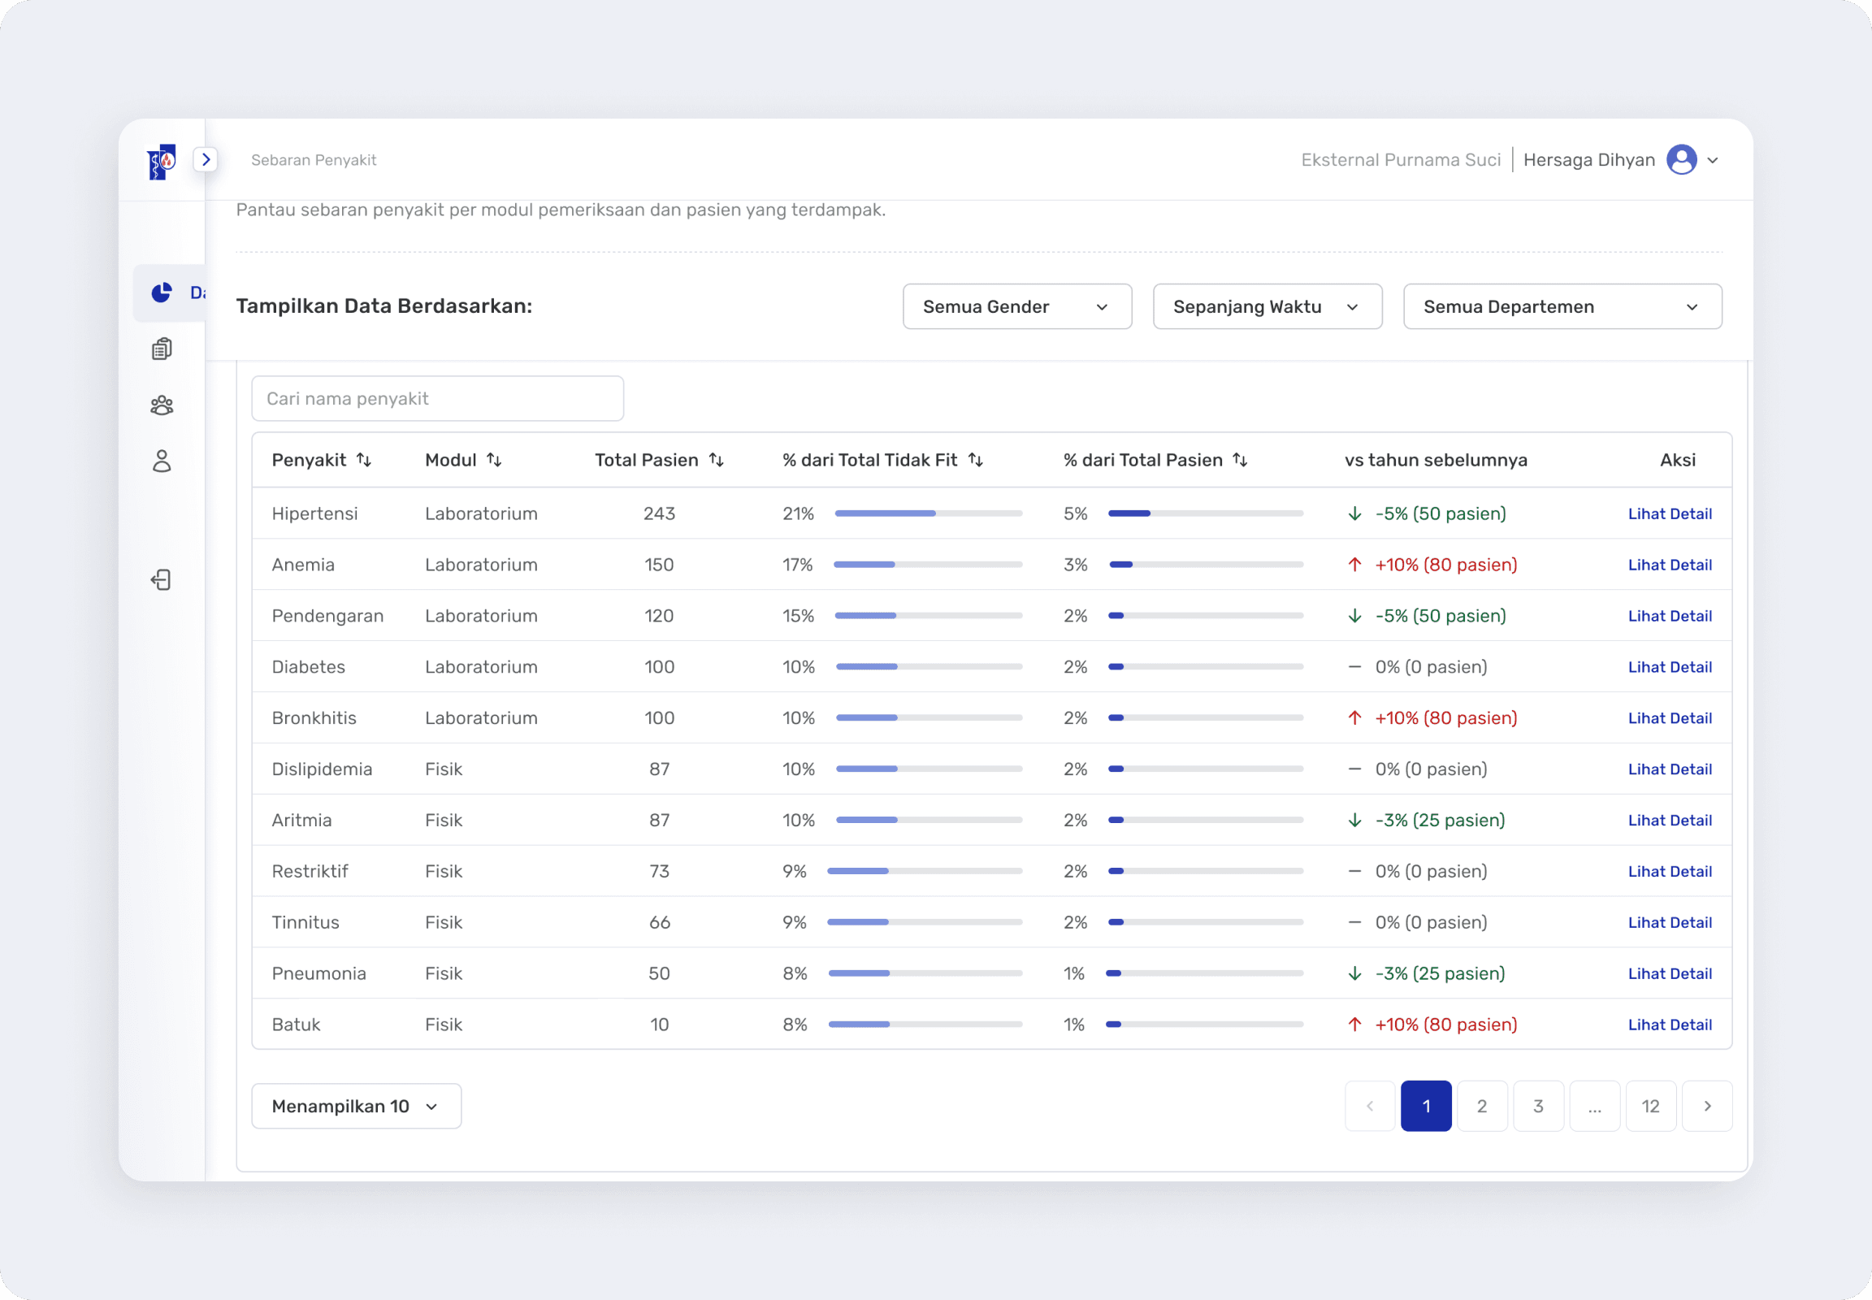Expand sidebar with the chevron arrow button
The height and width of the screenshot is (1300, 1872).
(206, 159)
